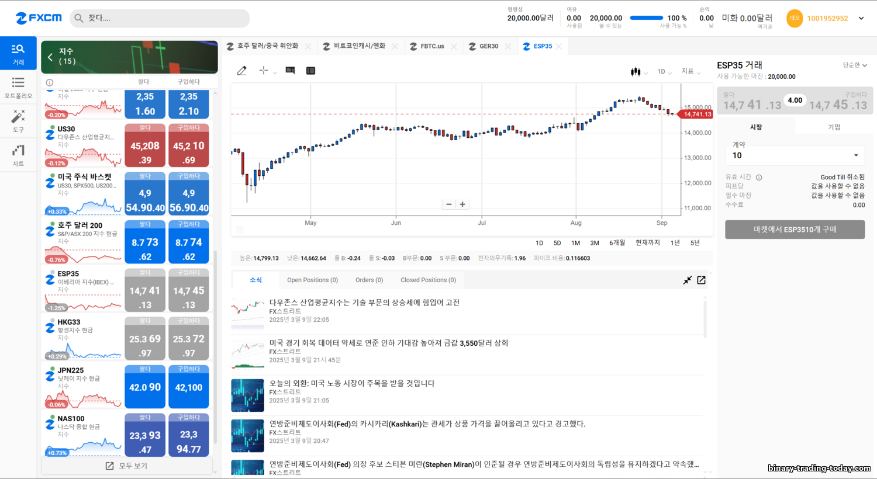
Task: Open the 포트폴리오 sidebar icon
Action: [x=18, y=87]
